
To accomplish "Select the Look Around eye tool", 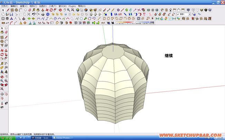I will [2, 107].
